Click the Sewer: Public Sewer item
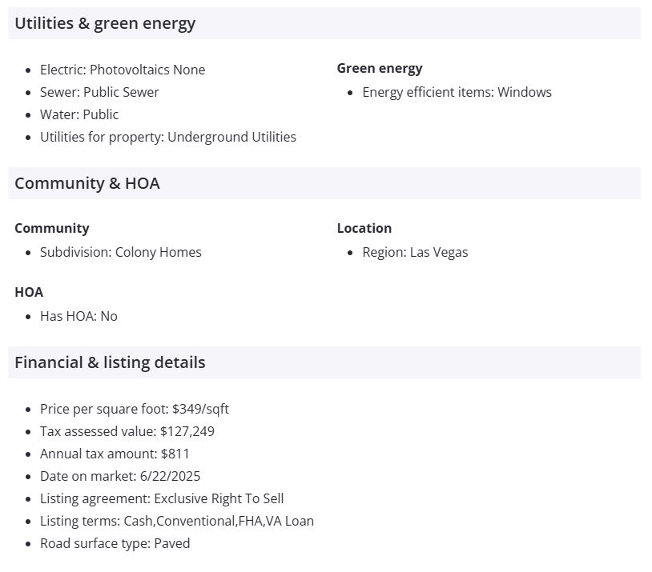652x572 pixels. pos(99,92)
